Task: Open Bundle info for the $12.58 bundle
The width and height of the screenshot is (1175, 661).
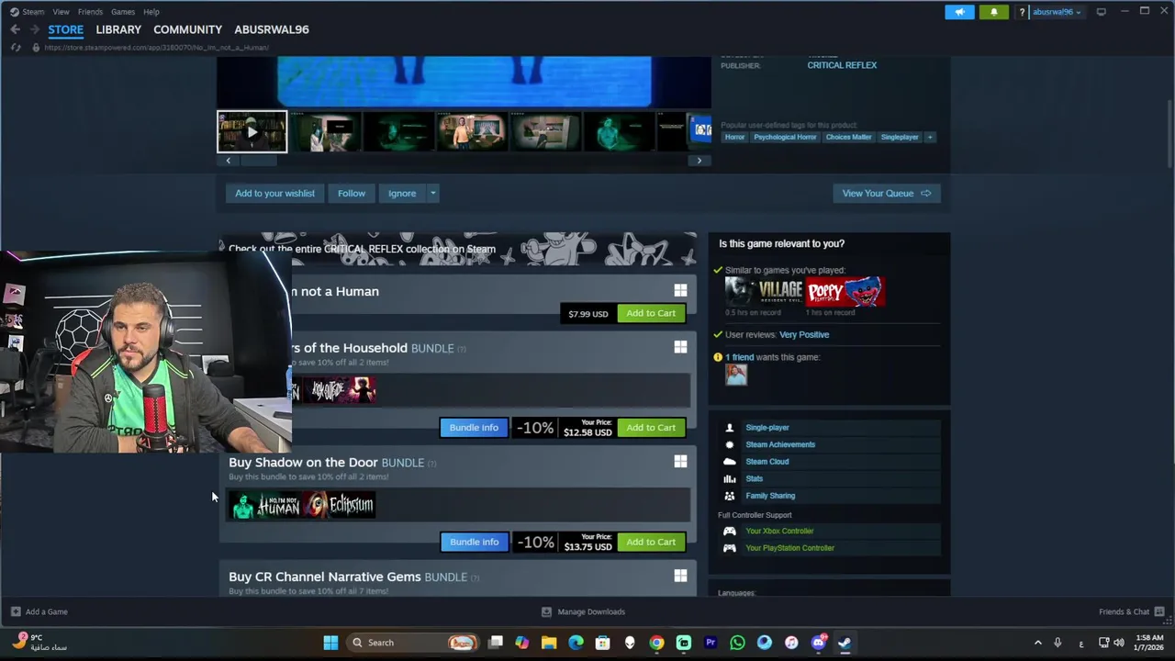Action: (475, 428)
